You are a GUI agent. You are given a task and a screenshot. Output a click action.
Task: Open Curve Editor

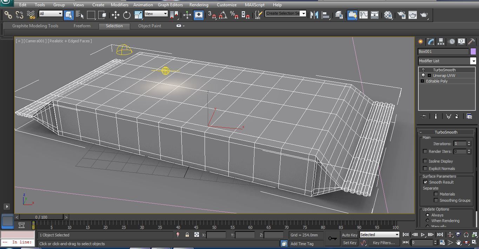click(363, 15)
